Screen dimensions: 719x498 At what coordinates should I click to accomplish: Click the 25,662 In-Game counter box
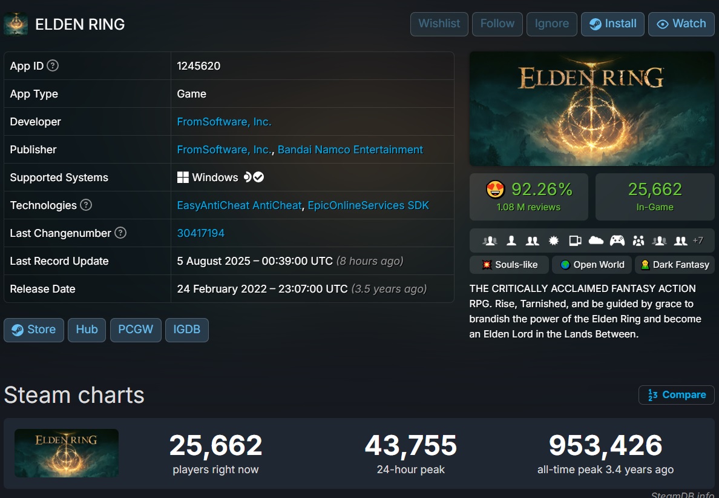(x=655, y=197)
